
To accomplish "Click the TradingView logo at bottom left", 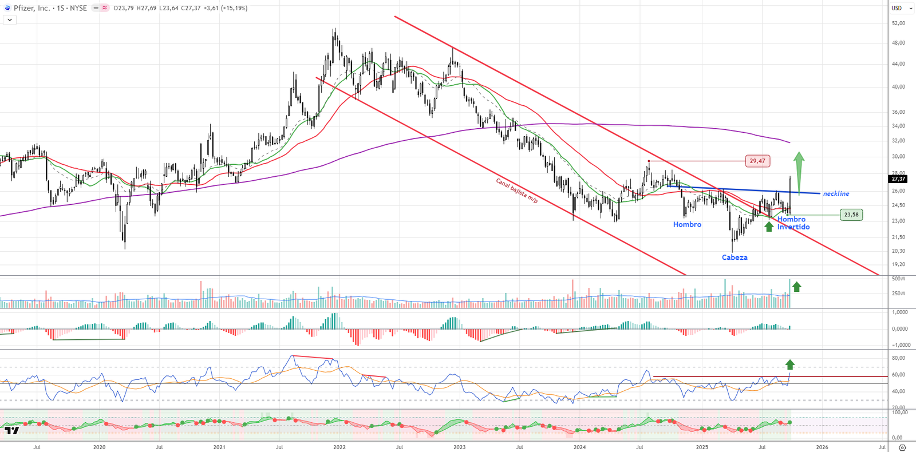I will (x=11, y=430).
